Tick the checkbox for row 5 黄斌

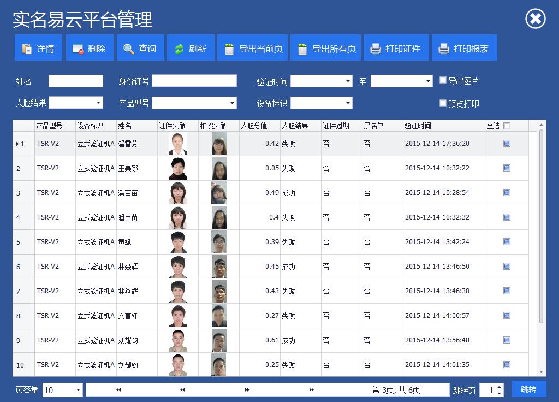[507, 242]
